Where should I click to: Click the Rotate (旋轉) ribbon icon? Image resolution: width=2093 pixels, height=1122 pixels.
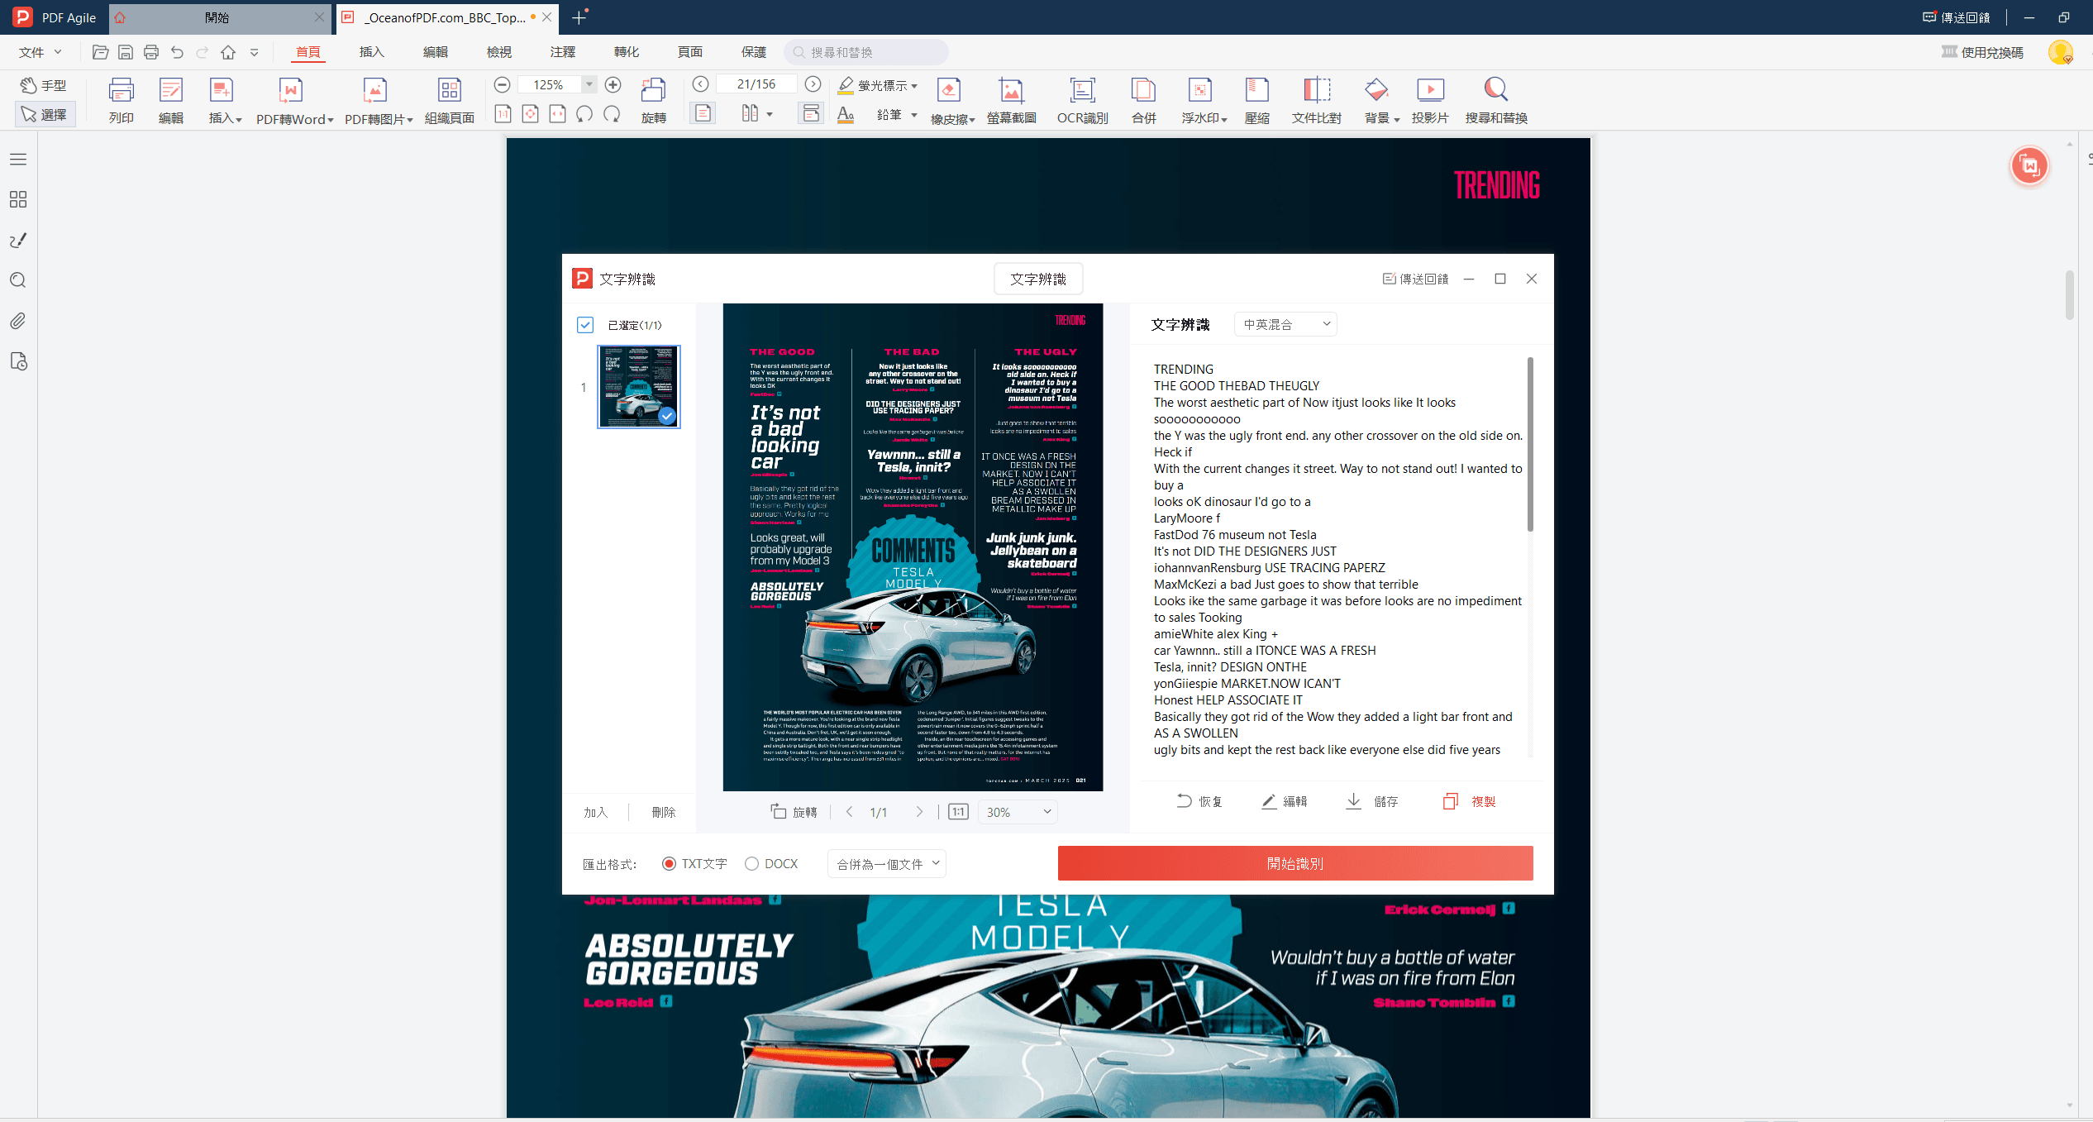653,100
